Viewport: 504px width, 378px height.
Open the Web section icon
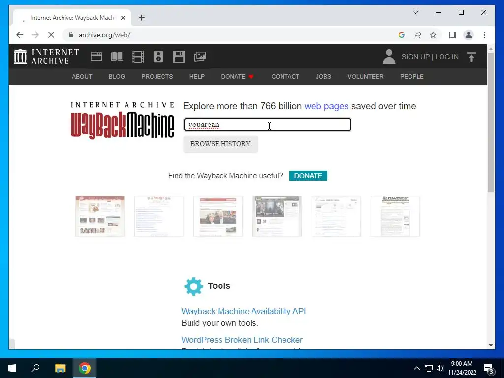[96, 57]
